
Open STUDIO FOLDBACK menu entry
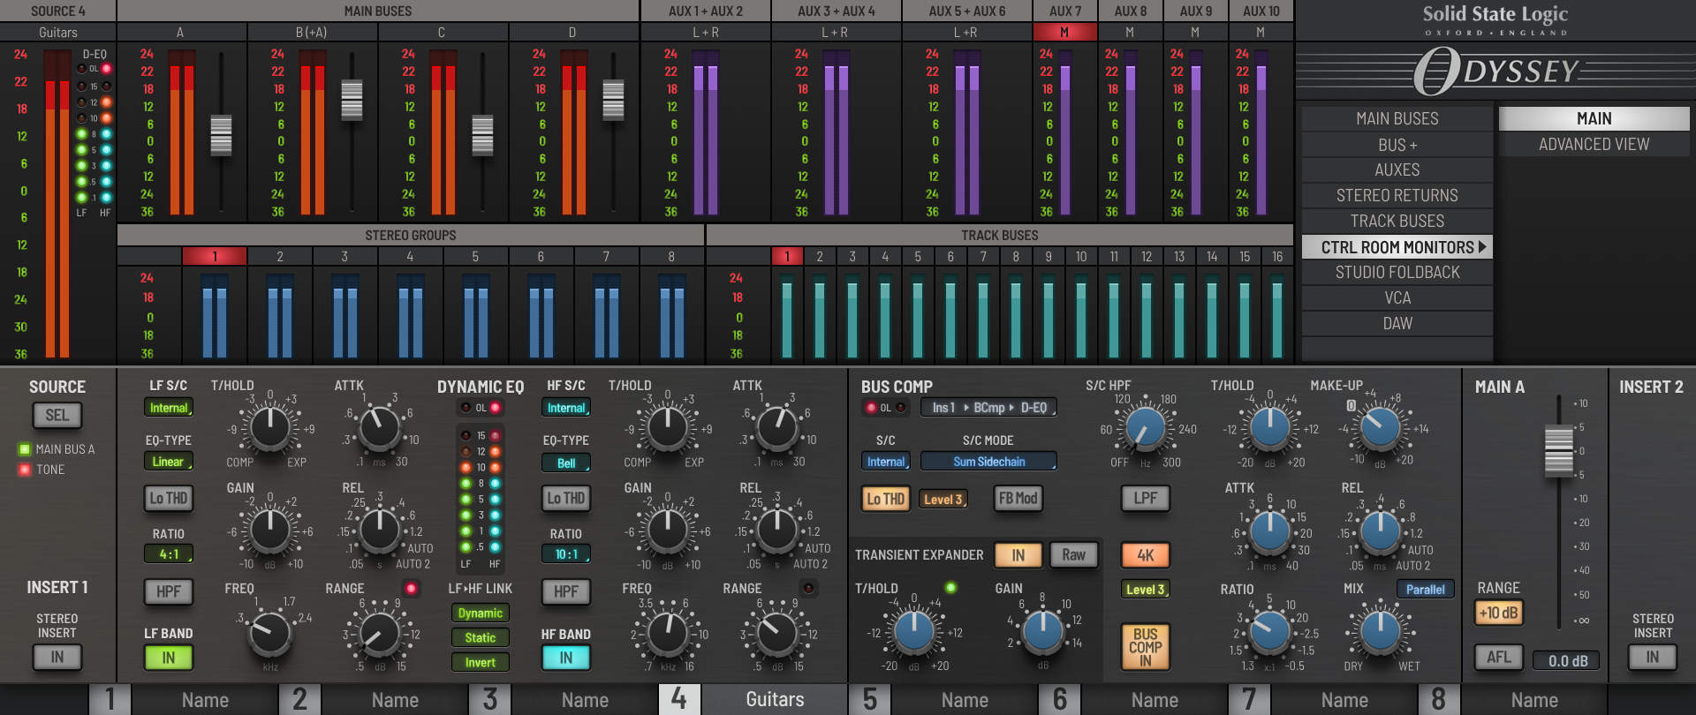[x=1397, y=273]
